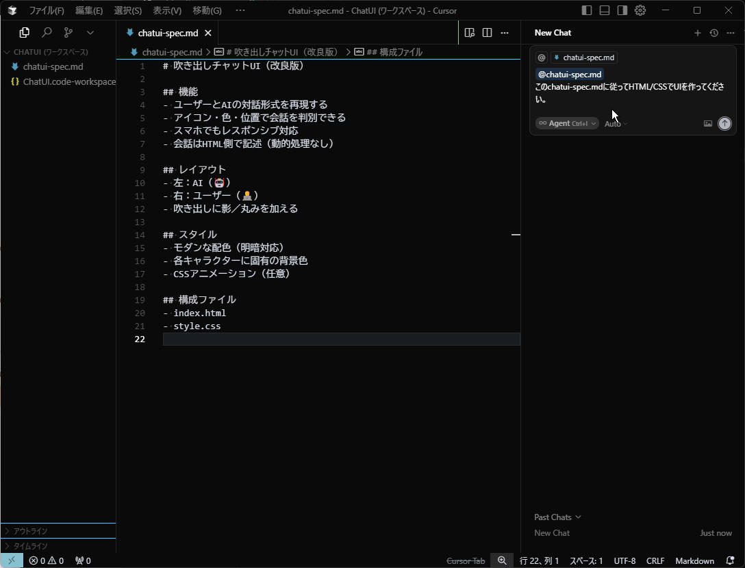
Task: Open the Agent mode dropdown
Action: pos(567,123)
